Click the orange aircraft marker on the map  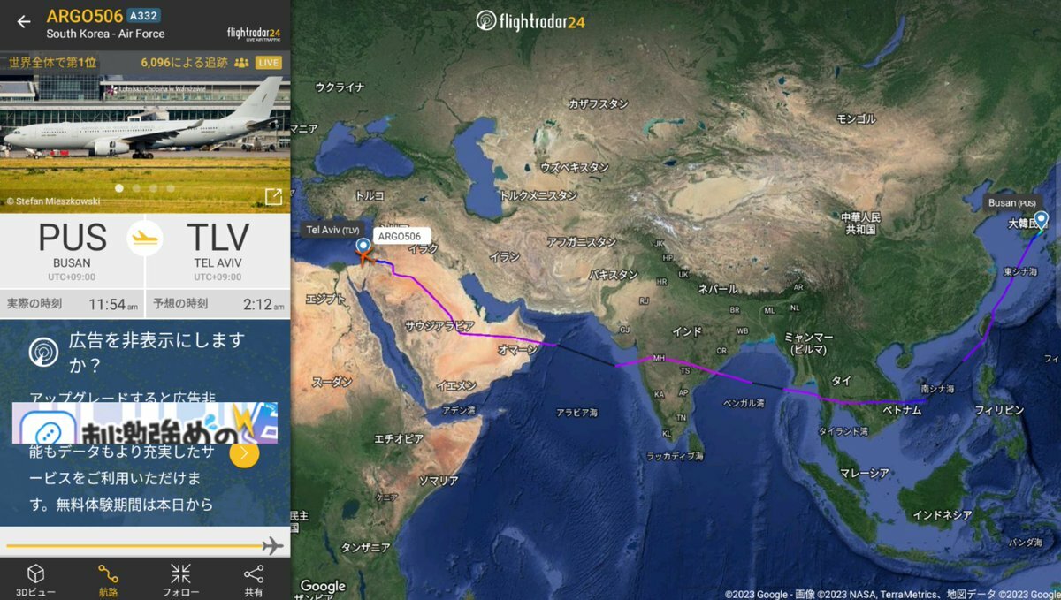(x=363, y=257)
